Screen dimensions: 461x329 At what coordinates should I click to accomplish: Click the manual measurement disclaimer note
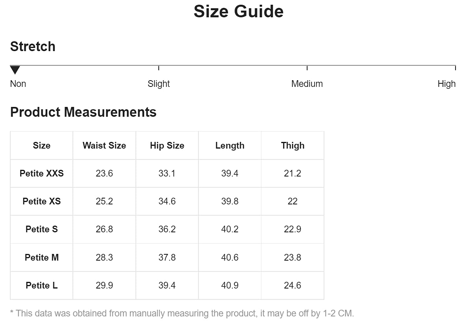tap(182, 313)
